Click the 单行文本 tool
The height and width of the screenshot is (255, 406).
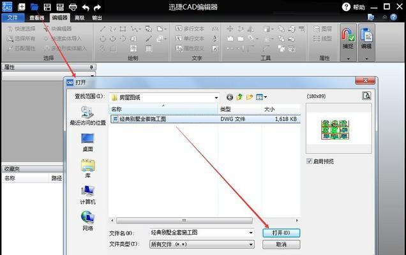(190, 38)
